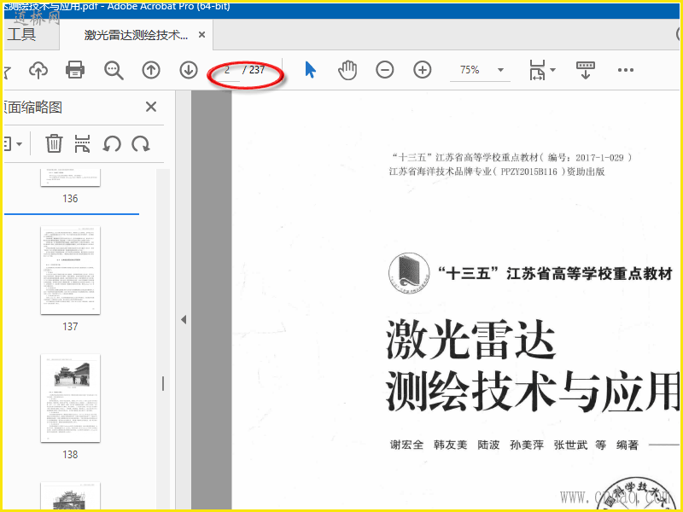The image size is (683, 512).
Task: Zoom in with the plus icon
Action: click(x=423, y=70)
